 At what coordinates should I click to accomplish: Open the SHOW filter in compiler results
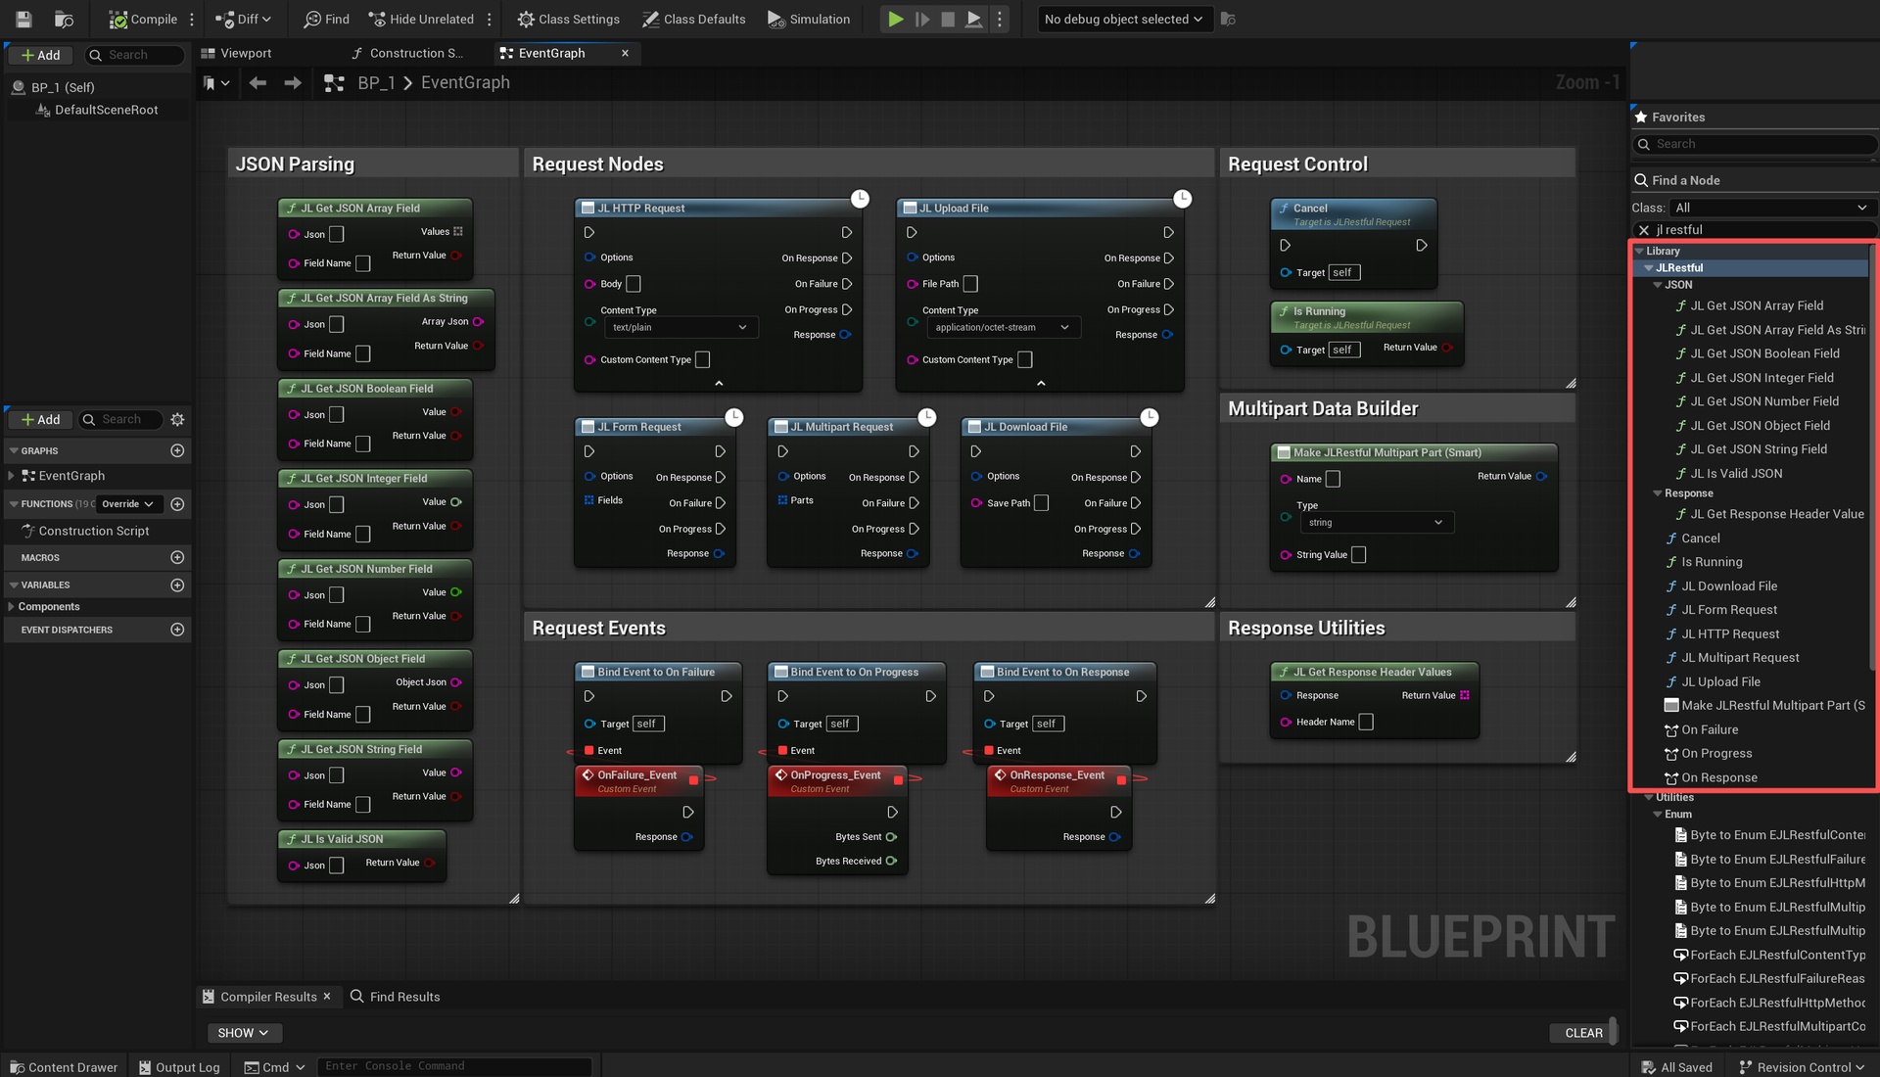click(244, 1033)
